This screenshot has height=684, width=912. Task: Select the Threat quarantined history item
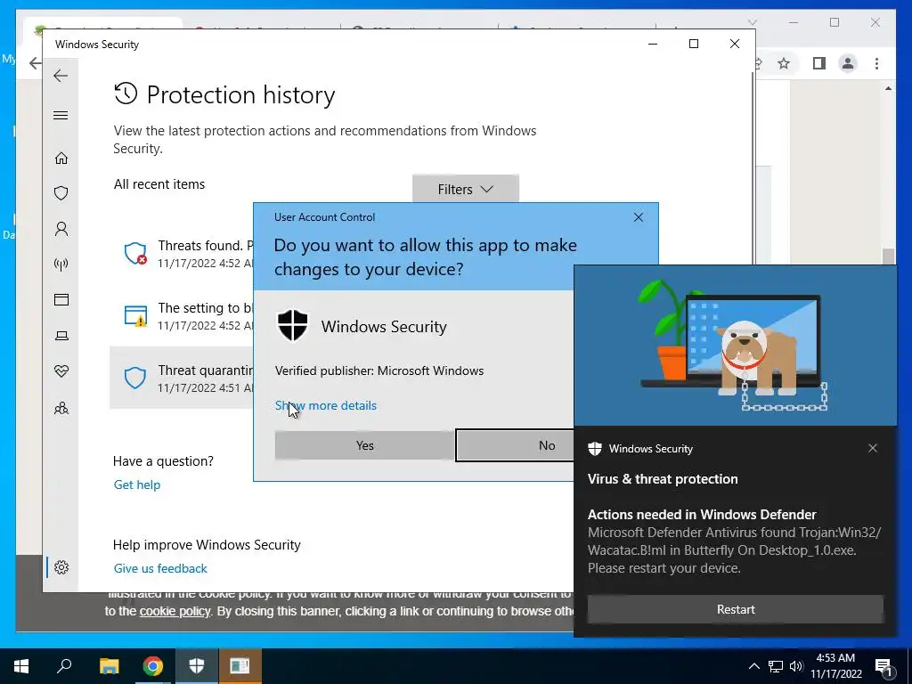182,378
